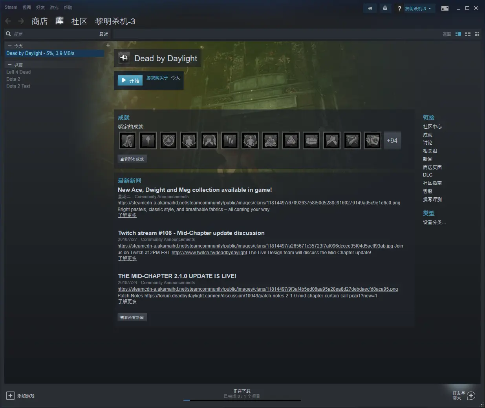Collapse the 以前 game group

point(10,65)
